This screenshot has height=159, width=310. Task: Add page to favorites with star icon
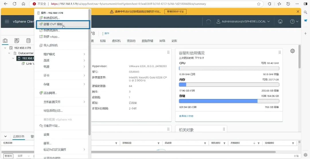coord(259,4)
